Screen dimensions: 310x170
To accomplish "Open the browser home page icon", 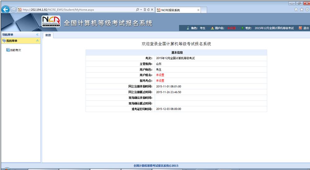I will [296, 10].
